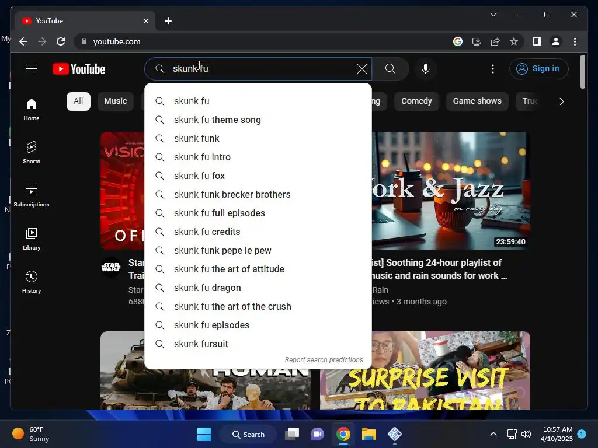Screen dimensions: 598x448
Task: Open Library in the sidebar
Action: coord(32,239)
